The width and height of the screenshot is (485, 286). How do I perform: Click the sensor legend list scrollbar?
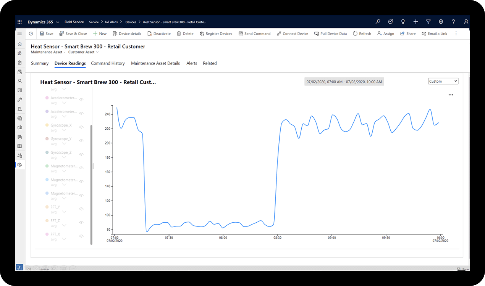tap(91, 185)
